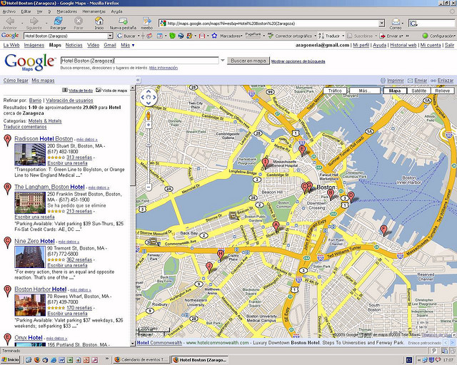Viewport: 457px width, 365px height.
Task: Click Google Maps search input field
Action: point(140,61)
